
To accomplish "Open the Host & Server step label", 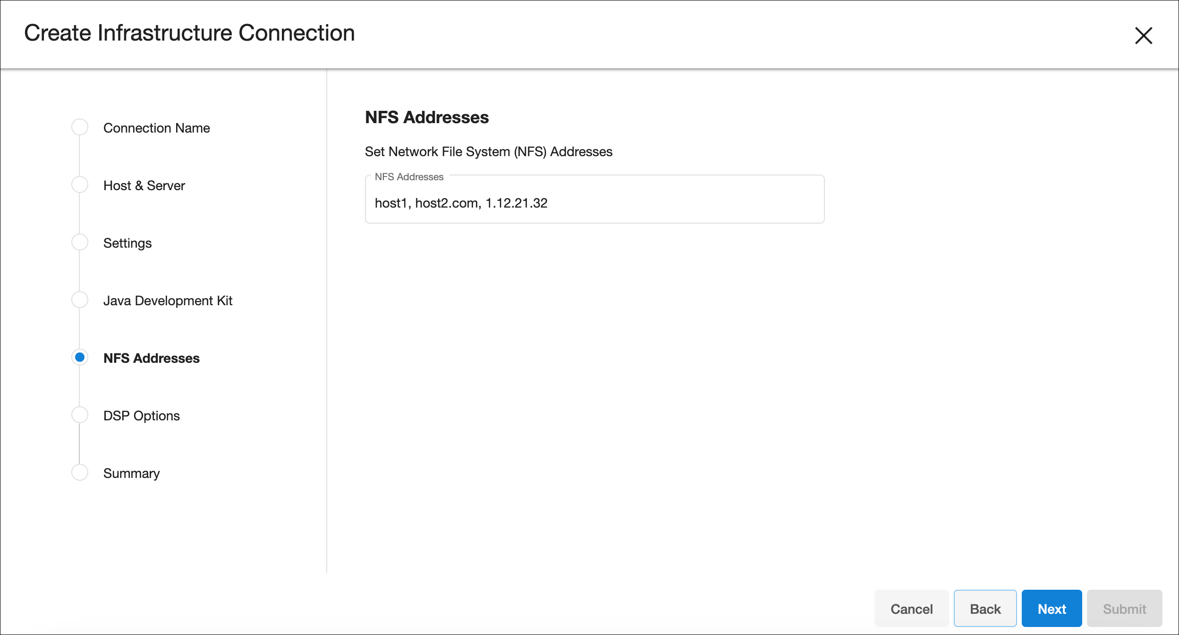I will (x=144, y=186).
